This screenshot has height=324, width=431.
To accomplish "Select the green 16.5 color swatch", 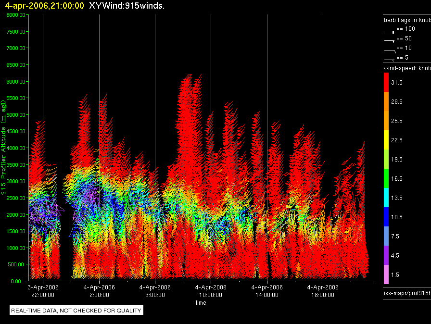I will (x=386, y=178).
